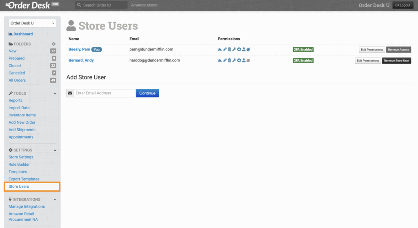Screen dimensions: 418x228
Task: Collapse the Settings sidebar section
Action: click(55, 150)
